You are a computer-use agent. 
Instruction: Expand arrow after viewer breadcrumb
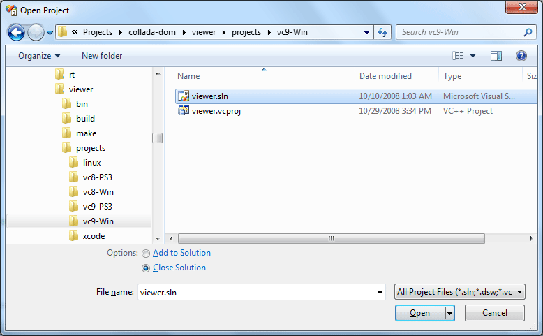point(224,32)
